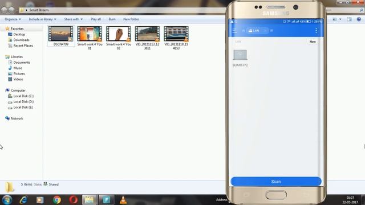Toggle the preview pane button
Screen dimensions: 365x205
(349, 19)
